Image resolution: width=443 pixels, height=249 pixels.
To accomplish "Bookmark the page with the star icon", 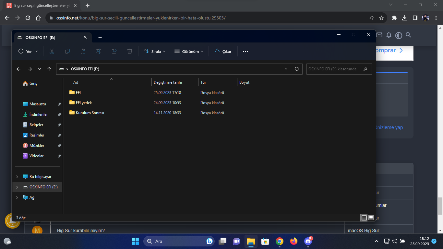I will (381, 18).
